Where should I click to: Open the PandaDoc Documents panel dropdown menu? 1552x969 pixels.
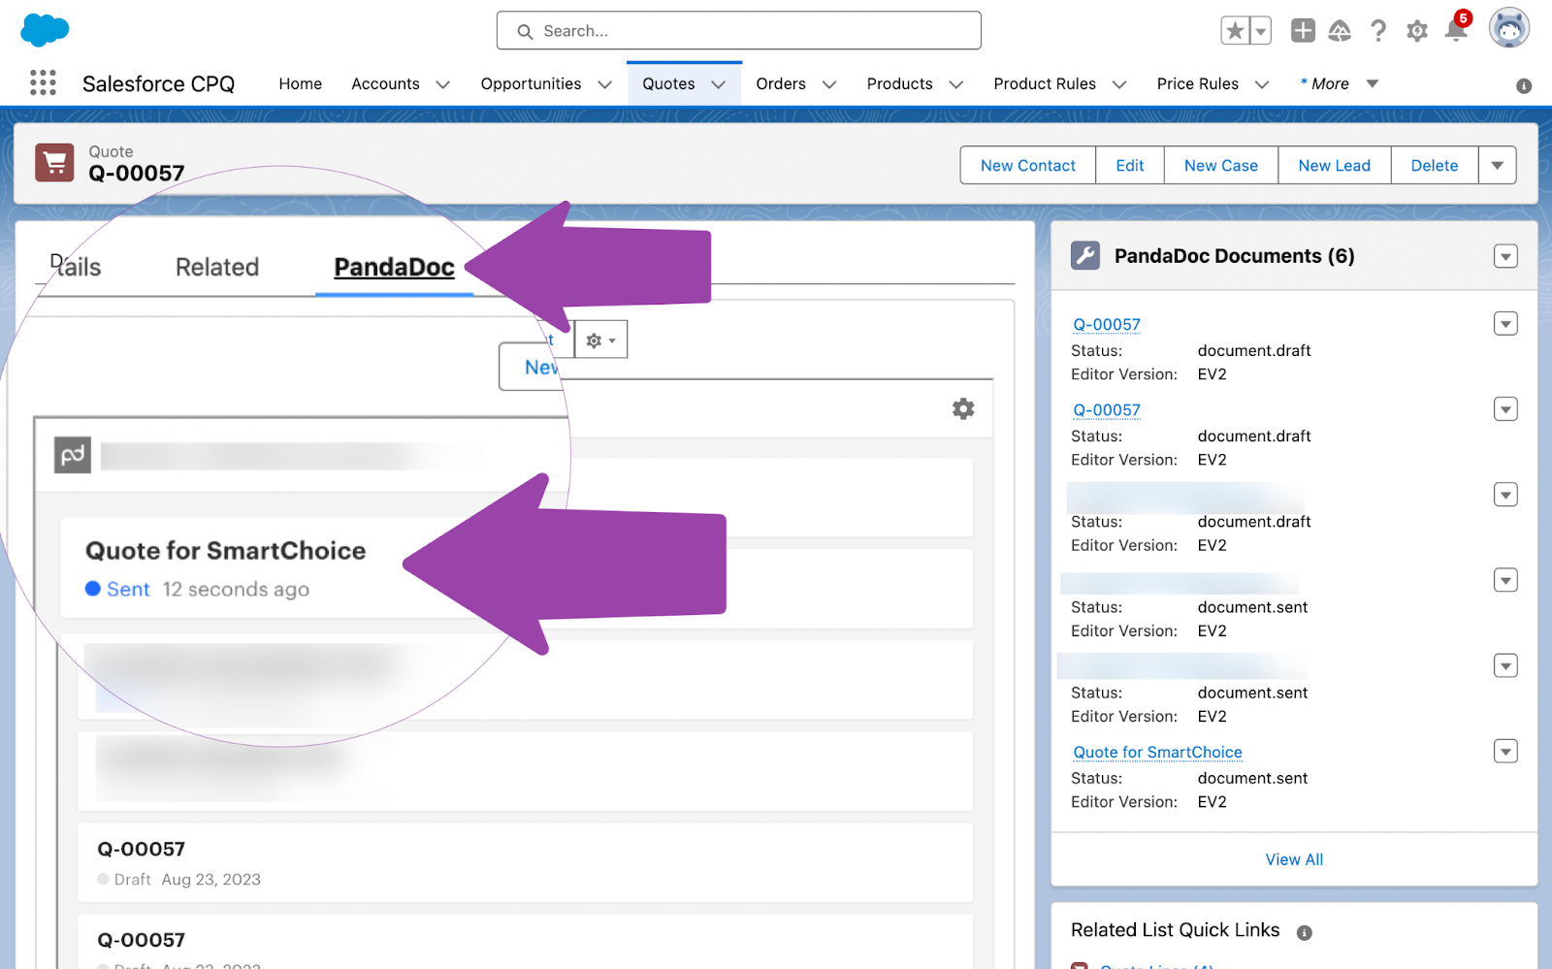tap(1505, 256)
